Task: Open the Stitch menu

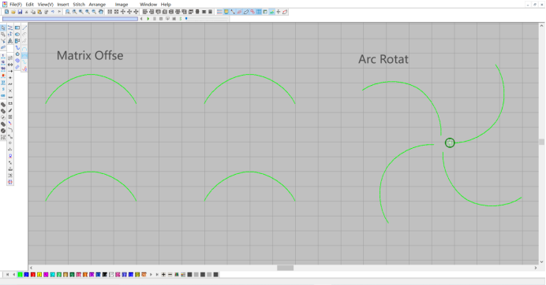Action: [x=79, y=5]
